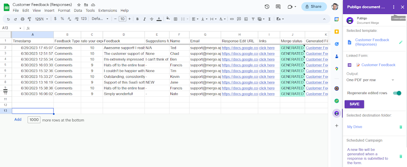The image size is (407, 167).
Task: Open video call options dropdown
Action: point(295,7)
